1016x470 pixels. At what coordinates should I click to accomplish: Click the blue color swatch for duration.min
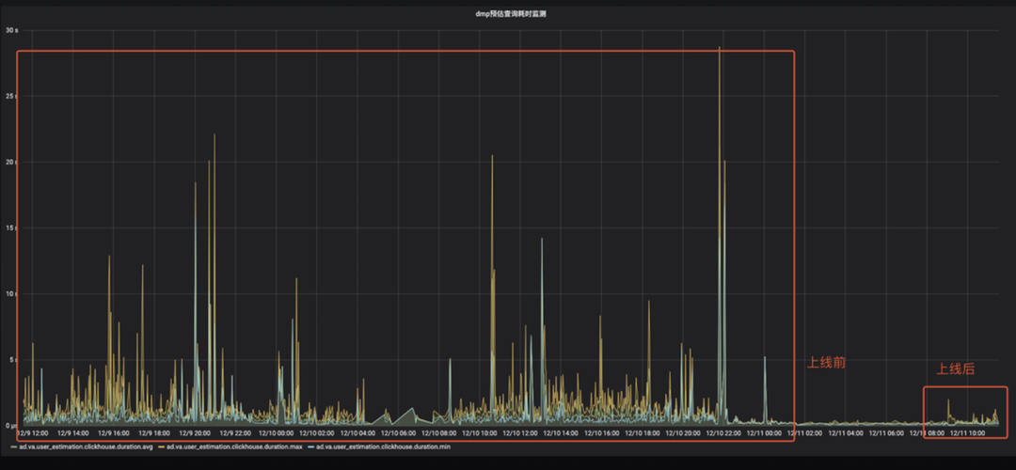[x=310, y=446]
